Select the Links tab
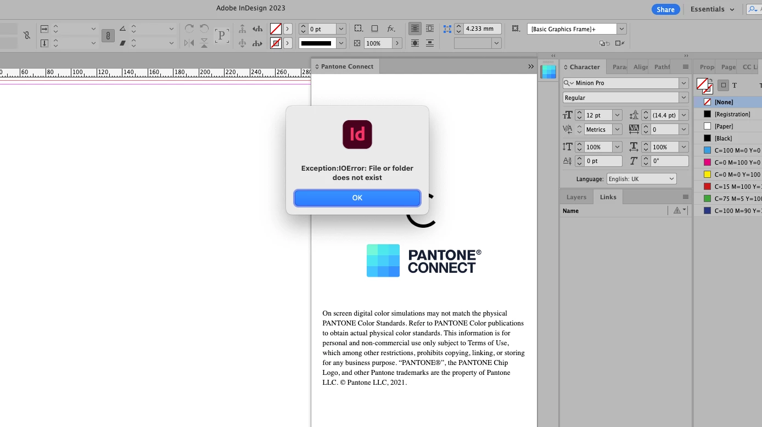 (x=608, y=197)
